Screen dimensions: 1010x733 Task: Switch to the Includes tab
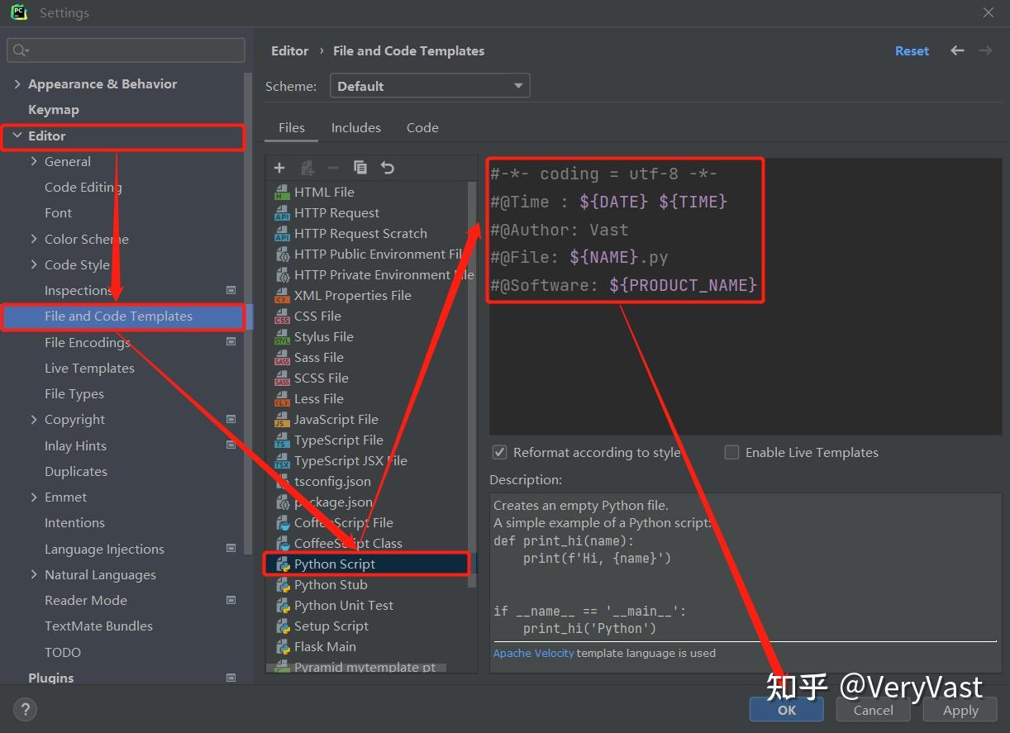click(356, 127)
